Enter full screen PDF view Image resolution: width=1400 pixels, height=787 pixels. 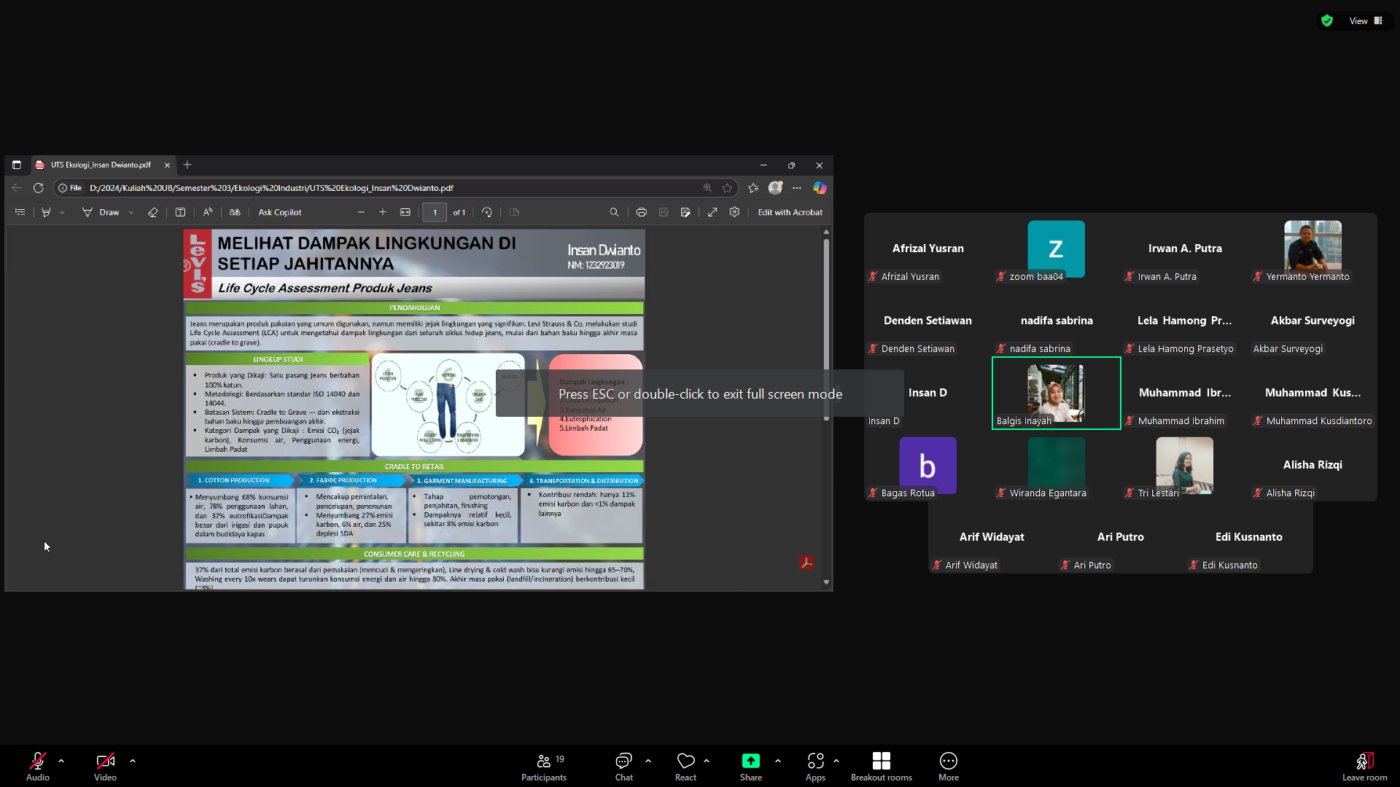click(x=712, y=213)
